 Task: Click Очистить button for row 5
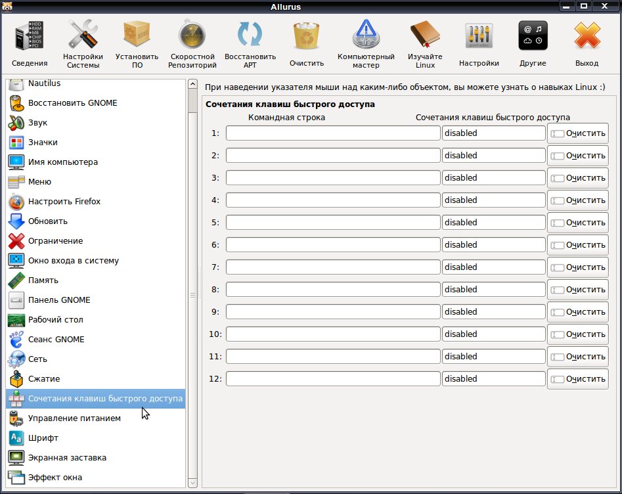(x=577, y=223)
